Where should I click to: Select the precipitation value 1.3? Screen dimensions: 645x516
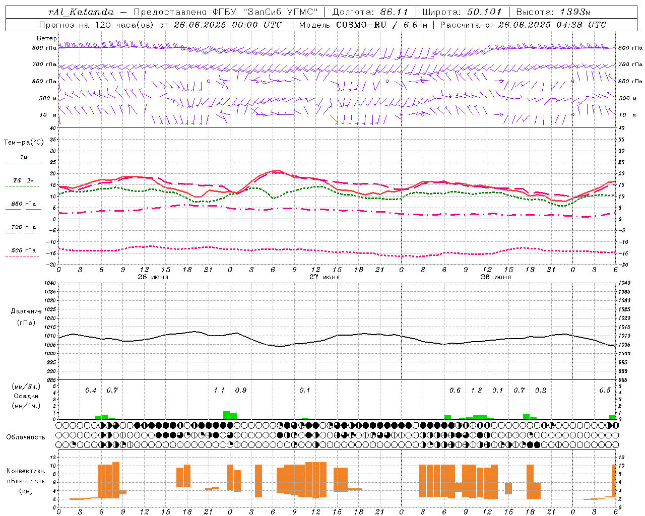(476, 391)
